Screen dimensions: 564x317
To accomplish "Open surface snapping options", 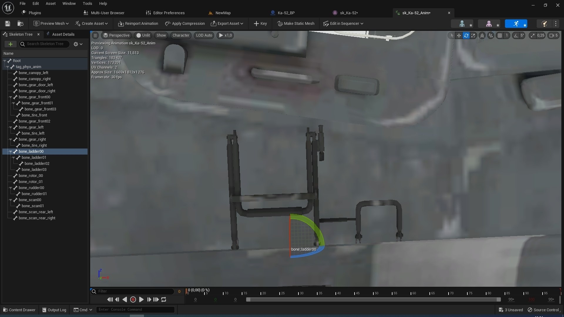I will pyautogui.click(x=491, y=36).
